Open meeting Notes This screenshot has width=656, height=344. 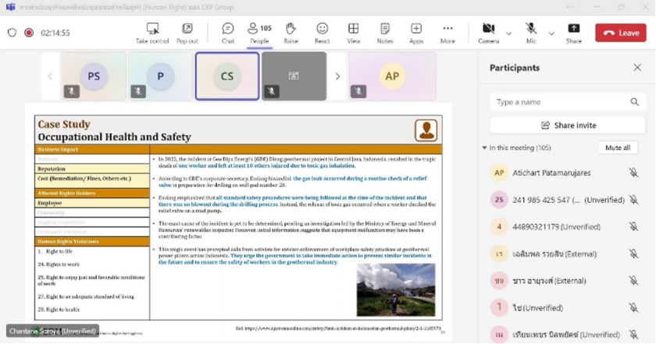coord(384,33)
